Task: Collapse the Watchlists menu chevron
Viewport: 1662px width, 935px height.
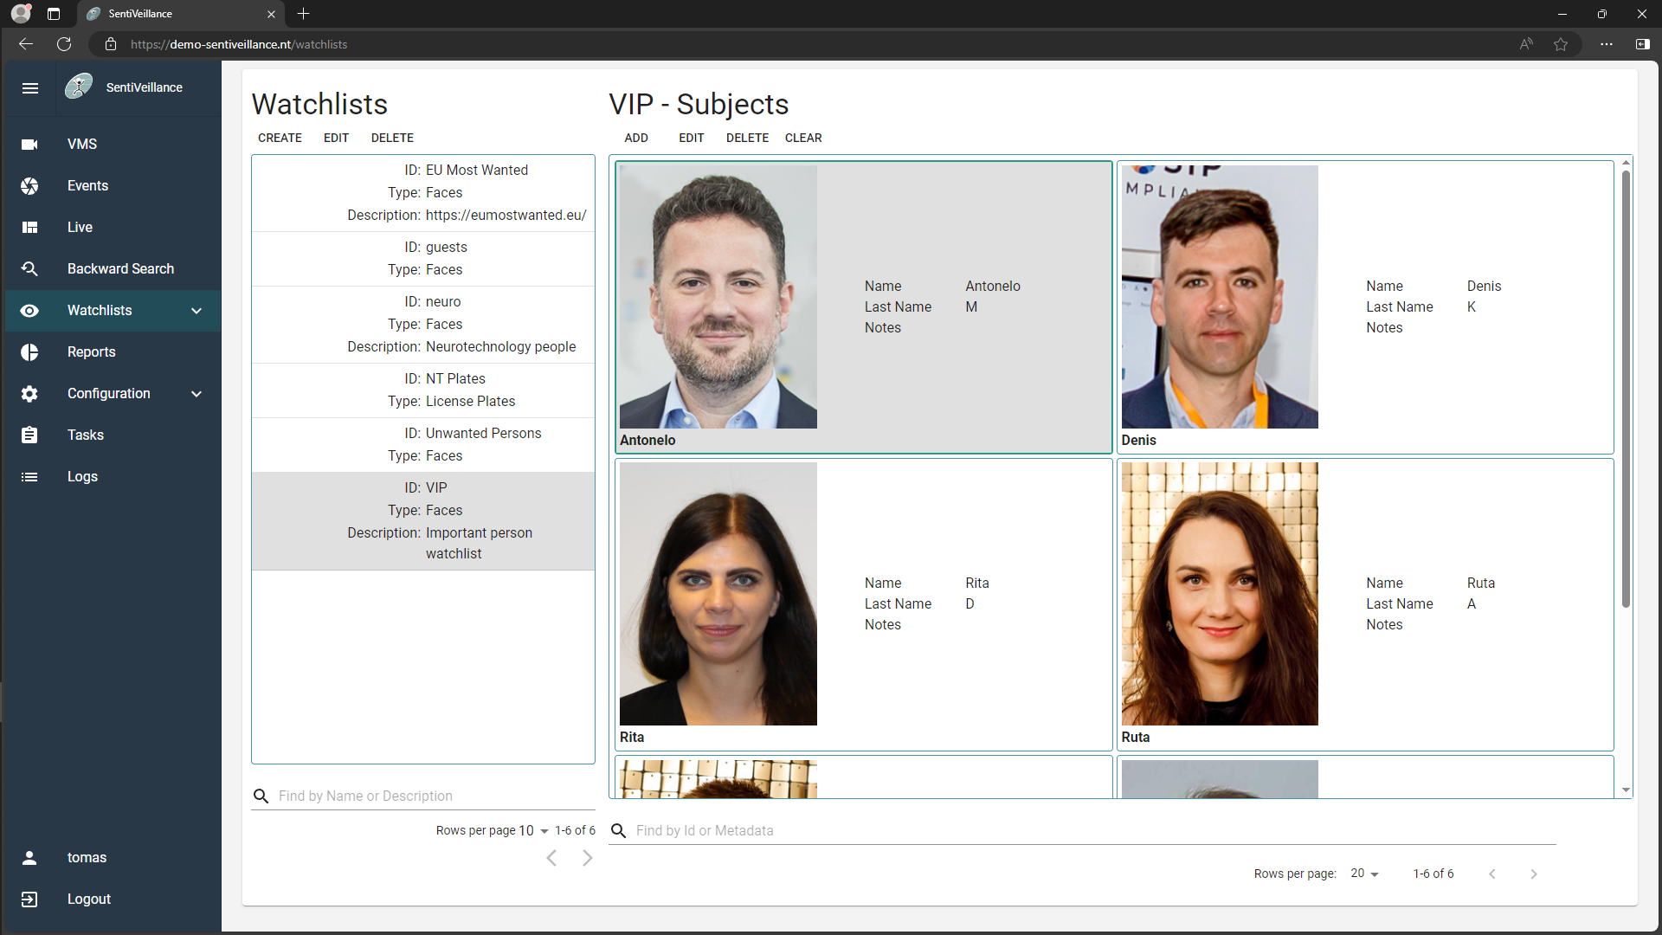Action: [x=196, y=311]
